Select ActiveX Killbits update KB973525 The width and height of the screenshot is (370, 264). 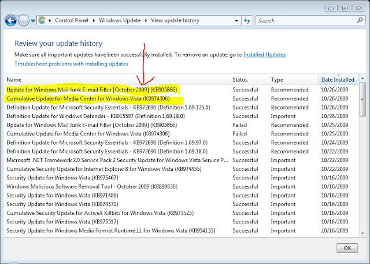pyautogui.click(x=181, y=212)
